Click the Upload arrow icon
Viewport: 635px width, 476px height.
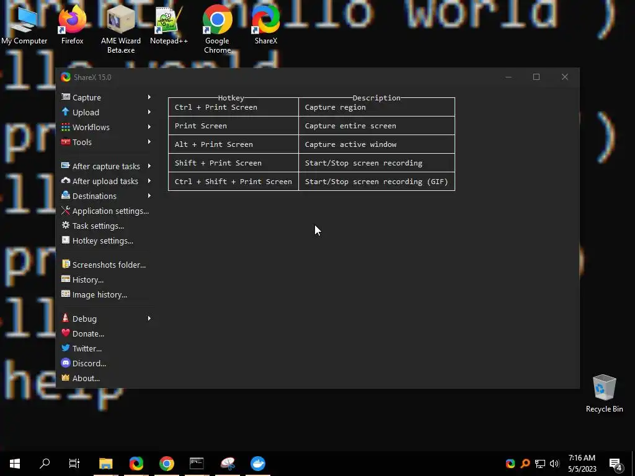[x=66, y=112]
